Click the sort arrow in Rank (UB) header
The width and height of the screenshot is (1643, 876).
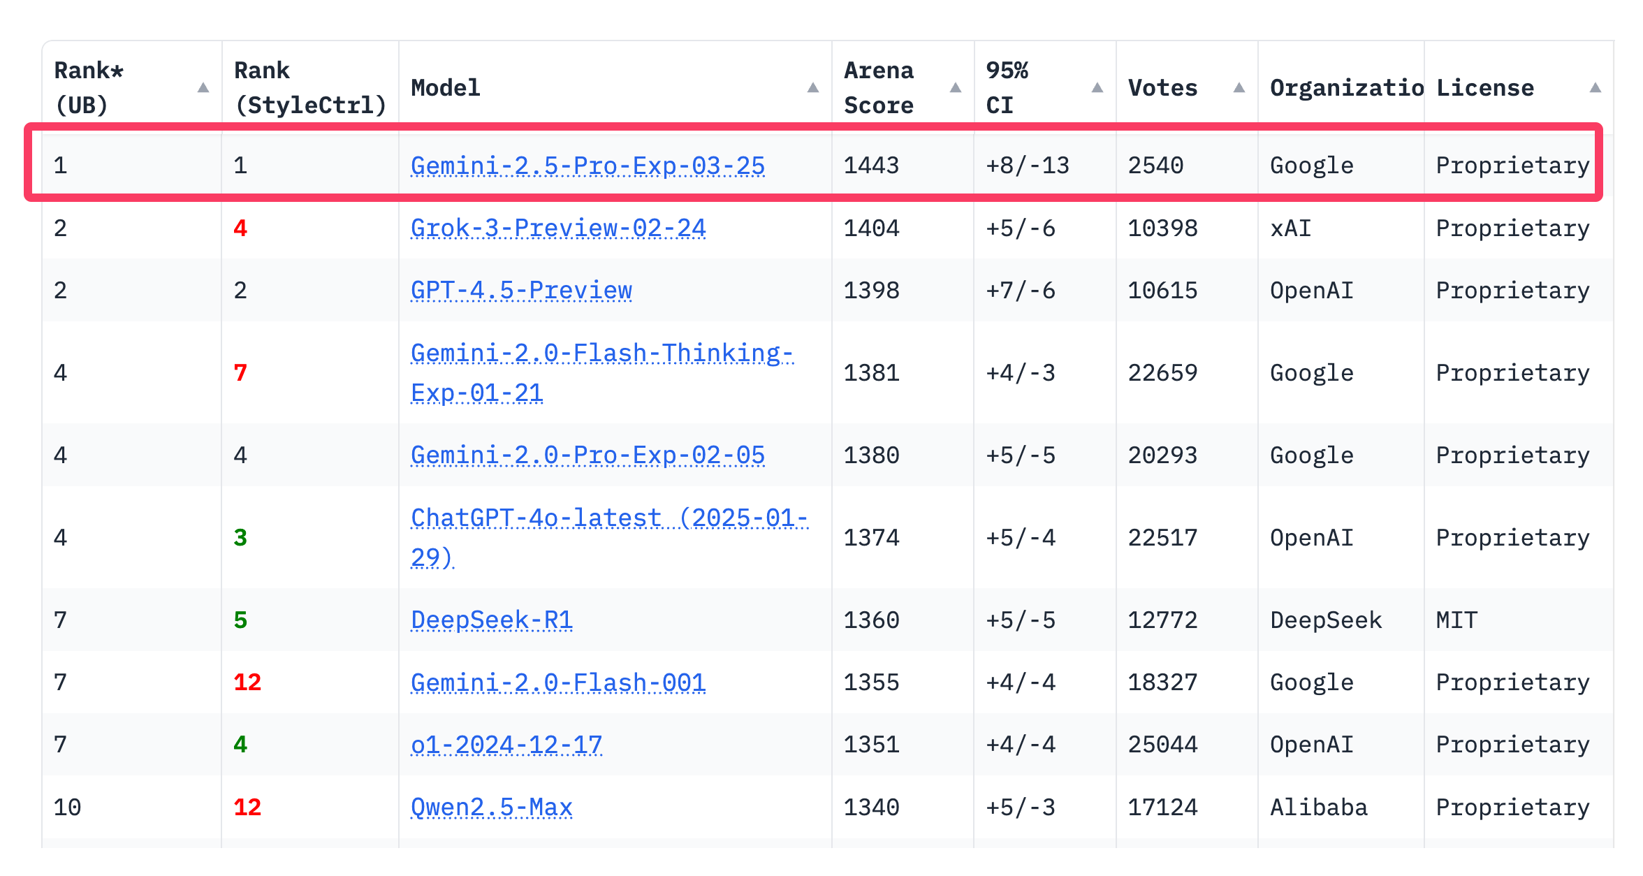pyautogui.click(x=203, y=88)
